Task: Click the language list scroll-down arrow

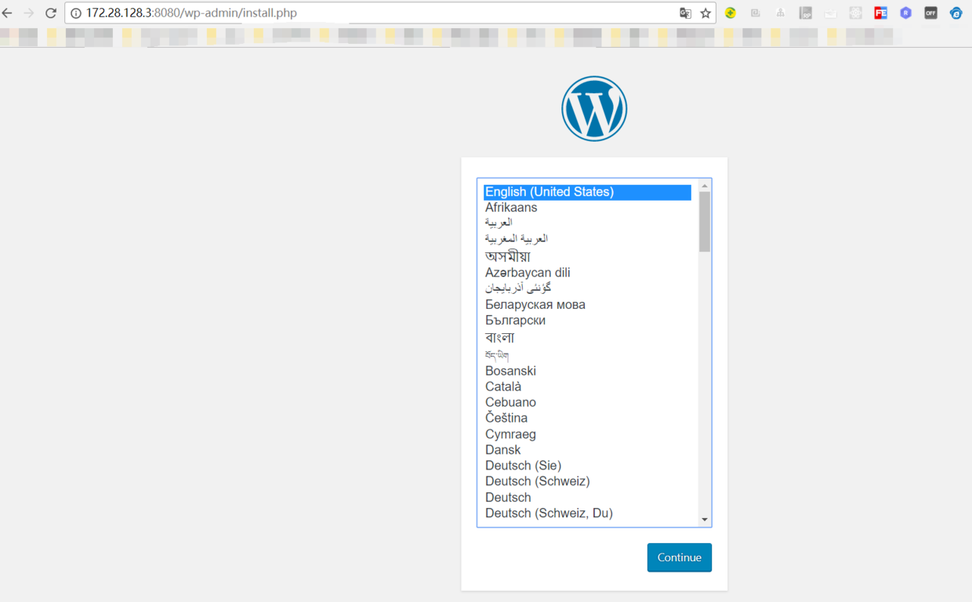Action: click(x=705, y=520)
